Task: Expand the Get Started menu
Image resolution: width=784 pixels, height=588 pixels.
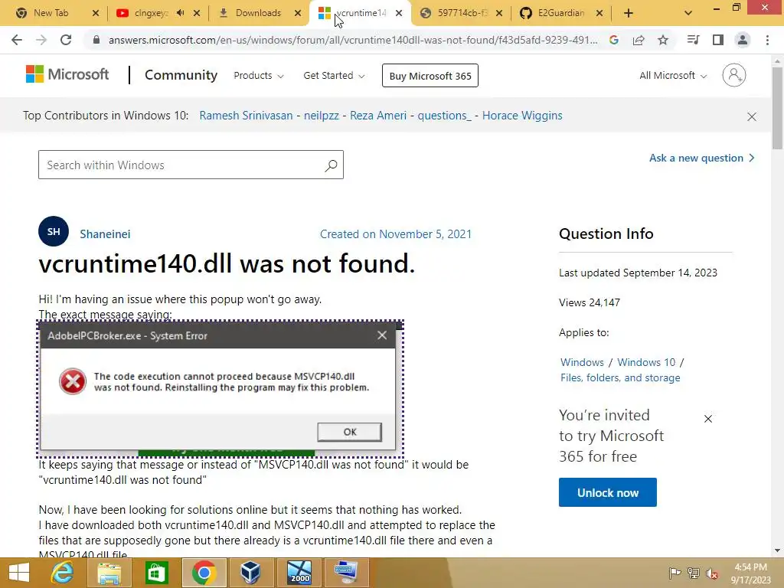Action: (334, 76)
